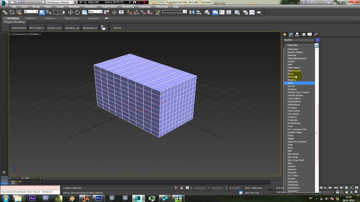Screen dimensions: 360x202
Task: Choose Symmetry from the modifier list
Action: click(299, 191)
